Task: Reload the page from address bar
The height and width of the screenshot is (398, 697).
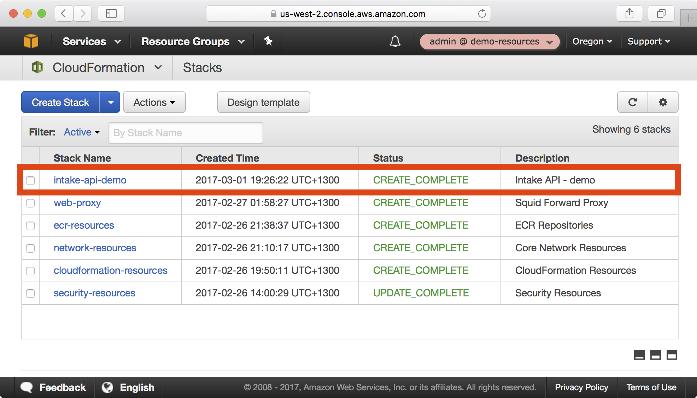Action: 482,14
